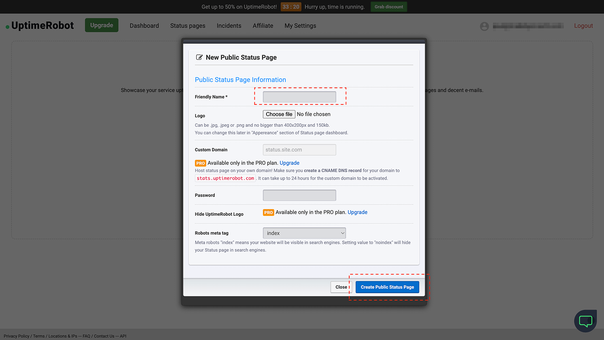Image resolution: width=604 pixels, height=340 pixels.
Task: Focus the Friendly Name input field
Action: [x=299, y=97]
